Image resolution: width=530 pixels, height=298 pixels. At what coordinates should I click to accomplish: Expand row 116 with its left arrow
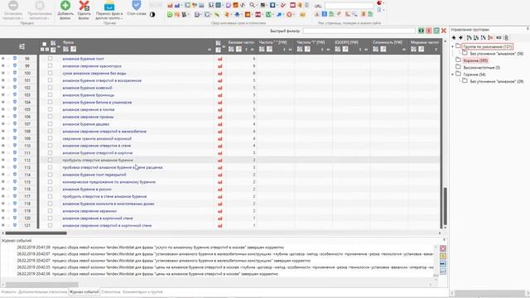3,190
